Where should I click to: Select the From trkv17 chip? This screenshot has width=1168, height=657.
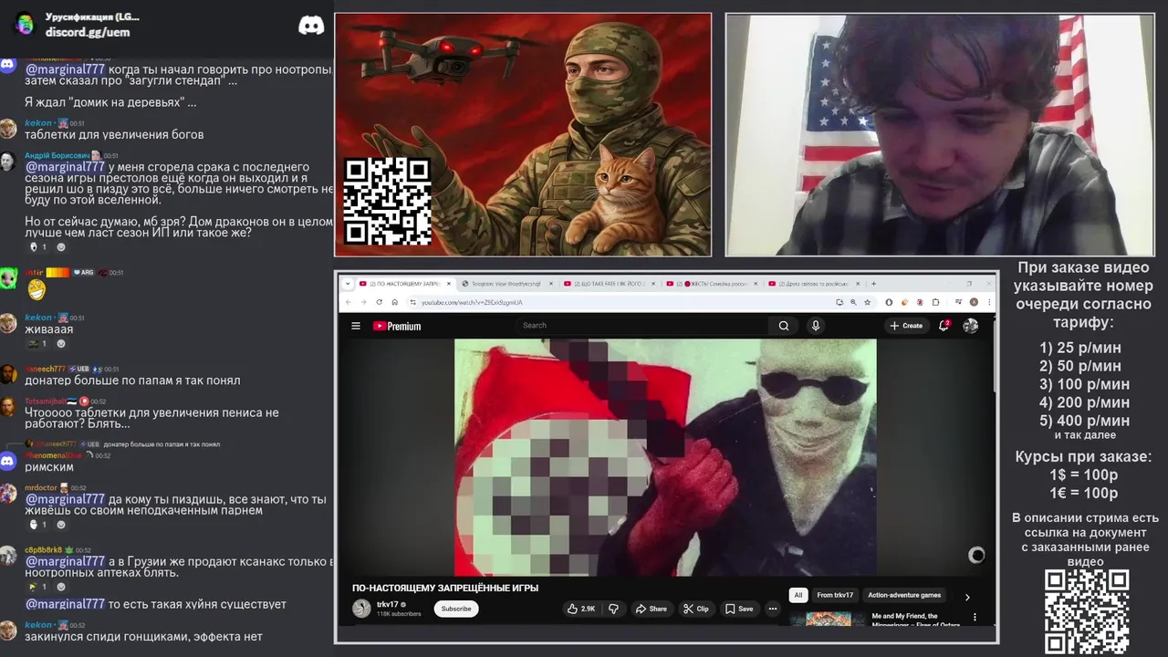pos(835,595)
